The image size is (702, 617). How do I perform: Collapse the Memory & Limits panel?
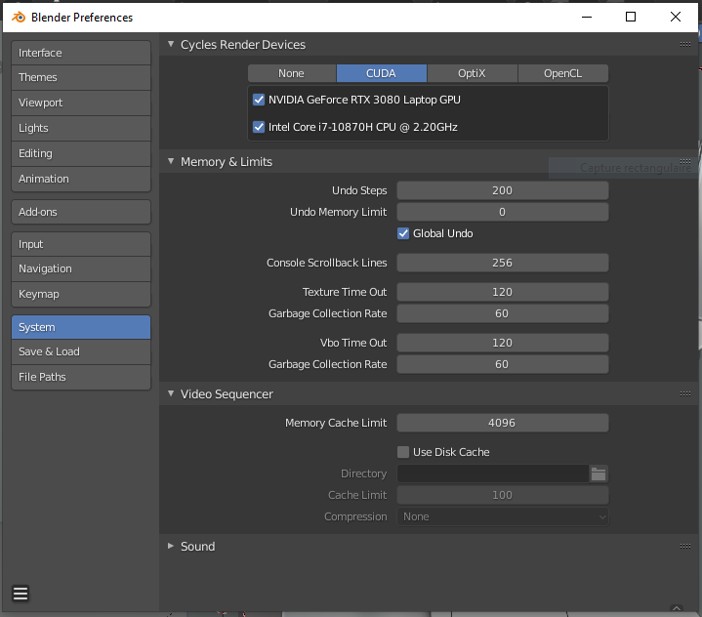pos(171,161)
